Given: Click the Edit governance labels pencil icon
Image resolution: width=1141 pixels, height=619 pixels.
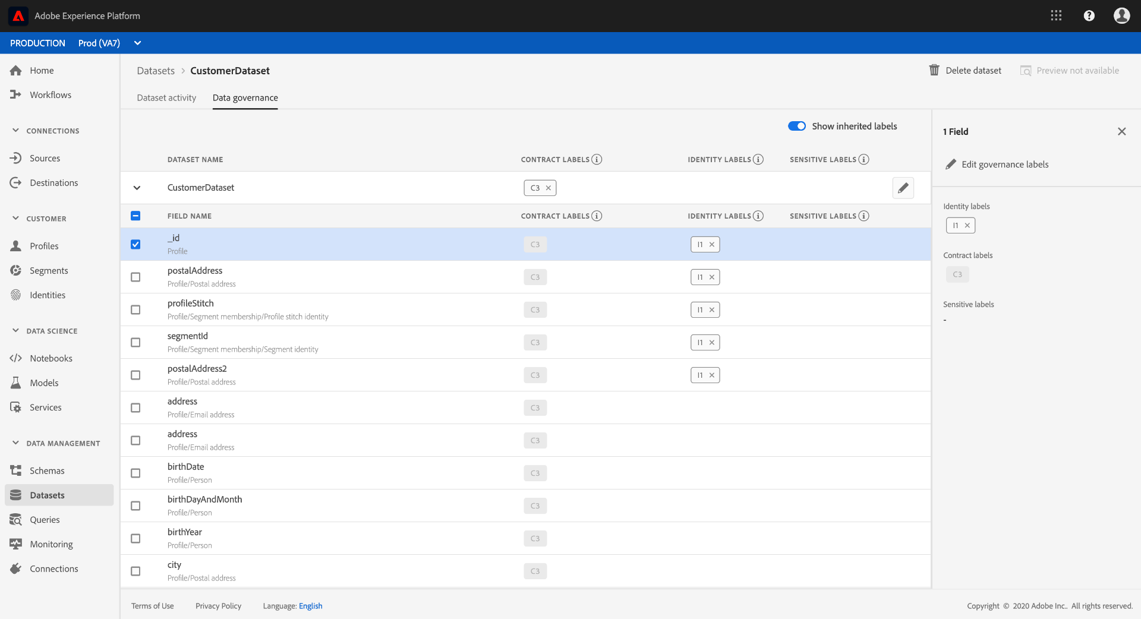Looking at the screenshot, I should [x=951, y=165].
